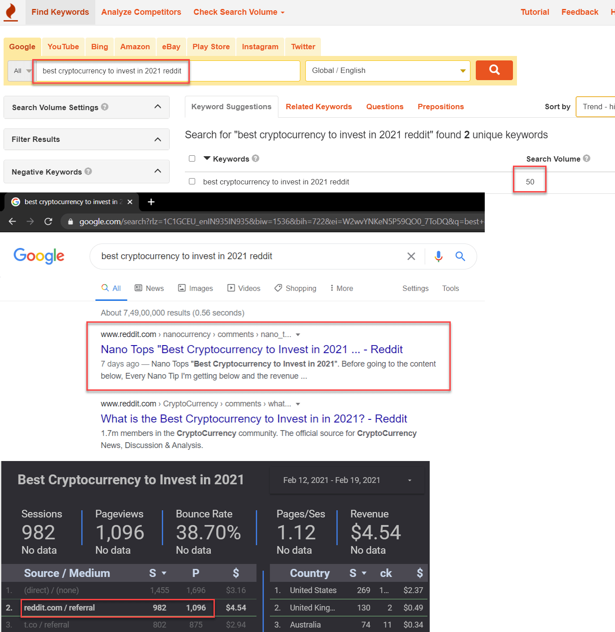615x632 pixels.
Task: Go back in the Chrome browser
Action: tap(12, 222)
